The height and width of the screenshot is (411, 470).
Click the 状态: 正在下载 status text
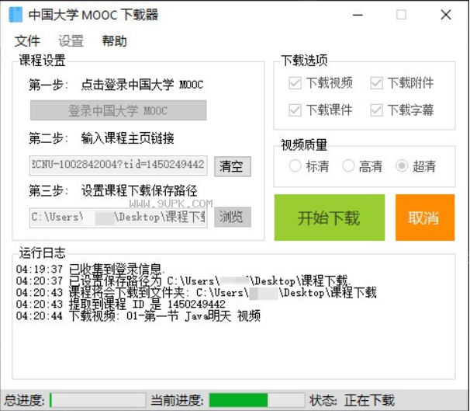352,400
